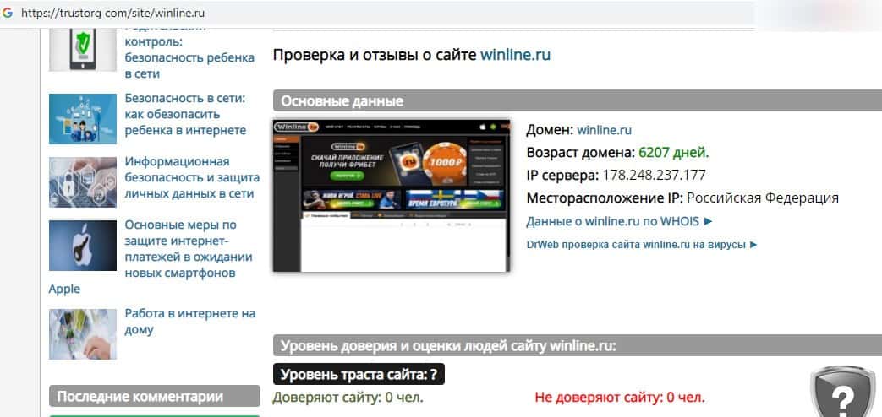The width and height of the screenshot is (882, 417).
Task: Select IP location "Российская Федерация"
Action: pos(763,198)
